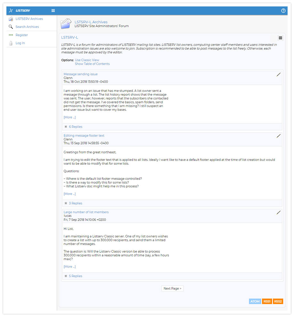Open the help question mark icon
Screen dimensions: 294x317
[x=283, y=11]
